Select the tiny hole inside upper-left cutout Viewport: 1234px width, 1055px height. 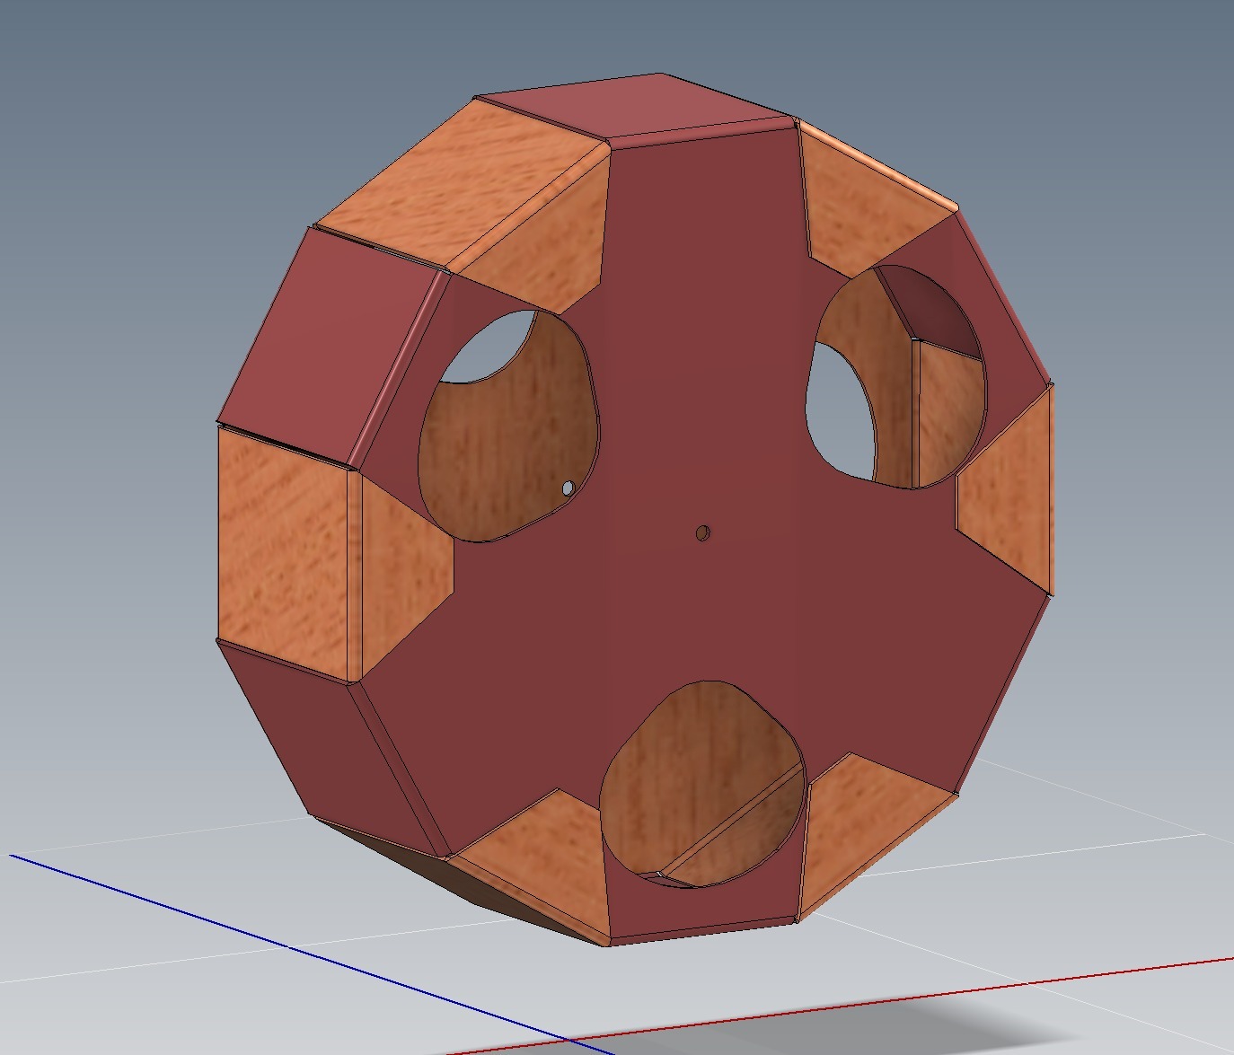click(x=568, y=488)
